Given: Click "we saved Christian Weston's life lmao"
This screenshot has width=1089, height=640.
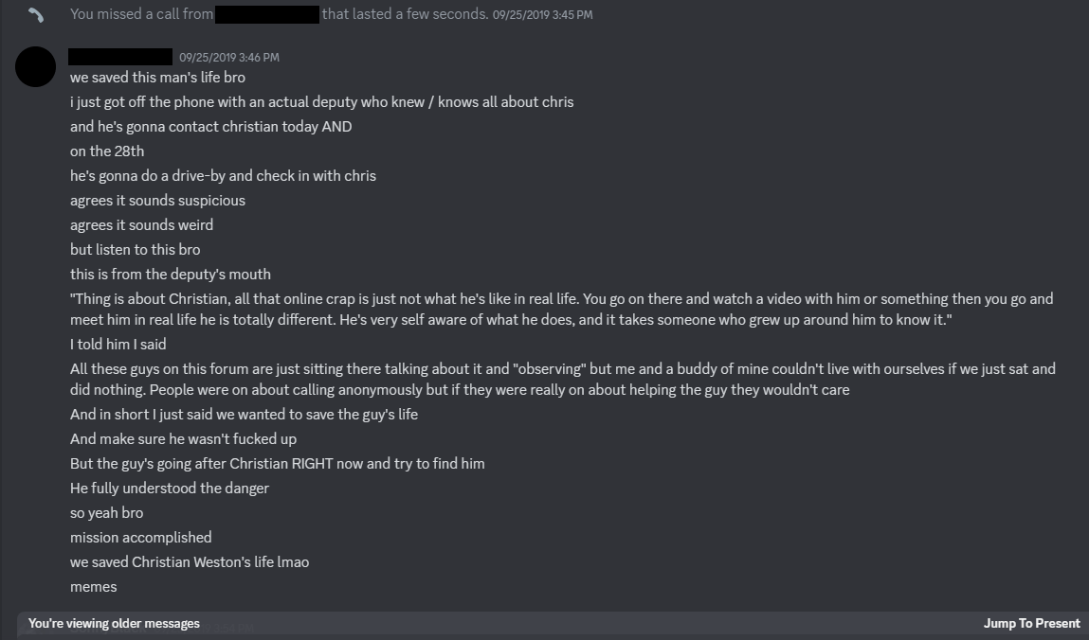Looking at the screenshot, I should (189, 561).
